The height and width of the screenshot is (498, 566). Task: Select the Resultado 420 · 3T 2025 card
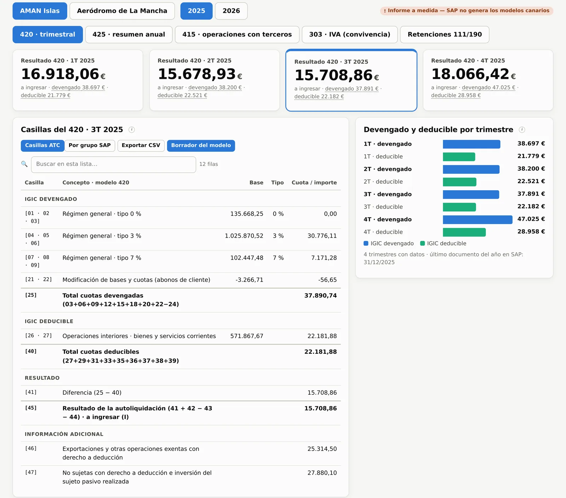pos(351,80)
